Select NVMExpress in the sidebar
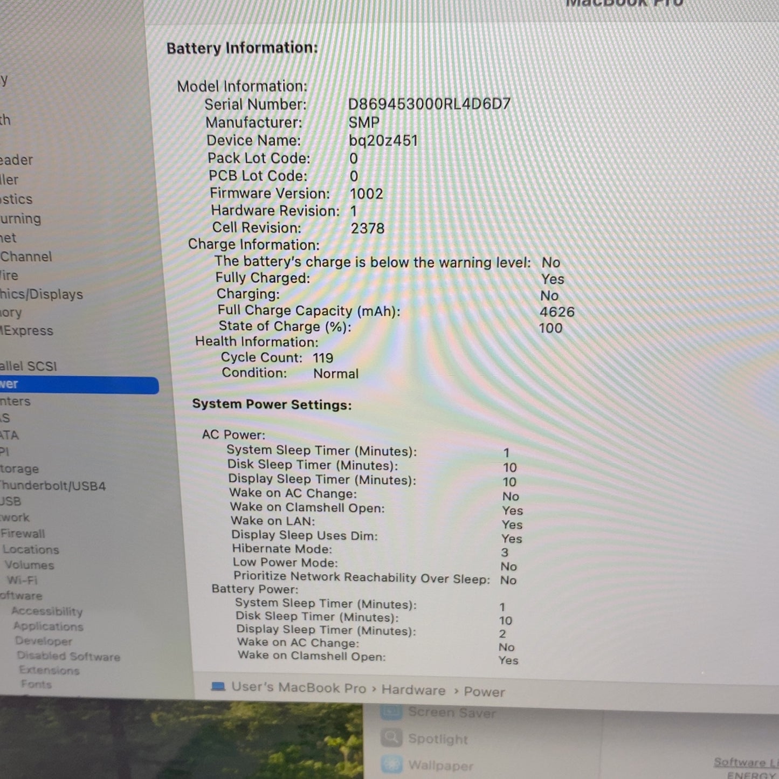The image size is (779, 779). click(x=26, y=330)
